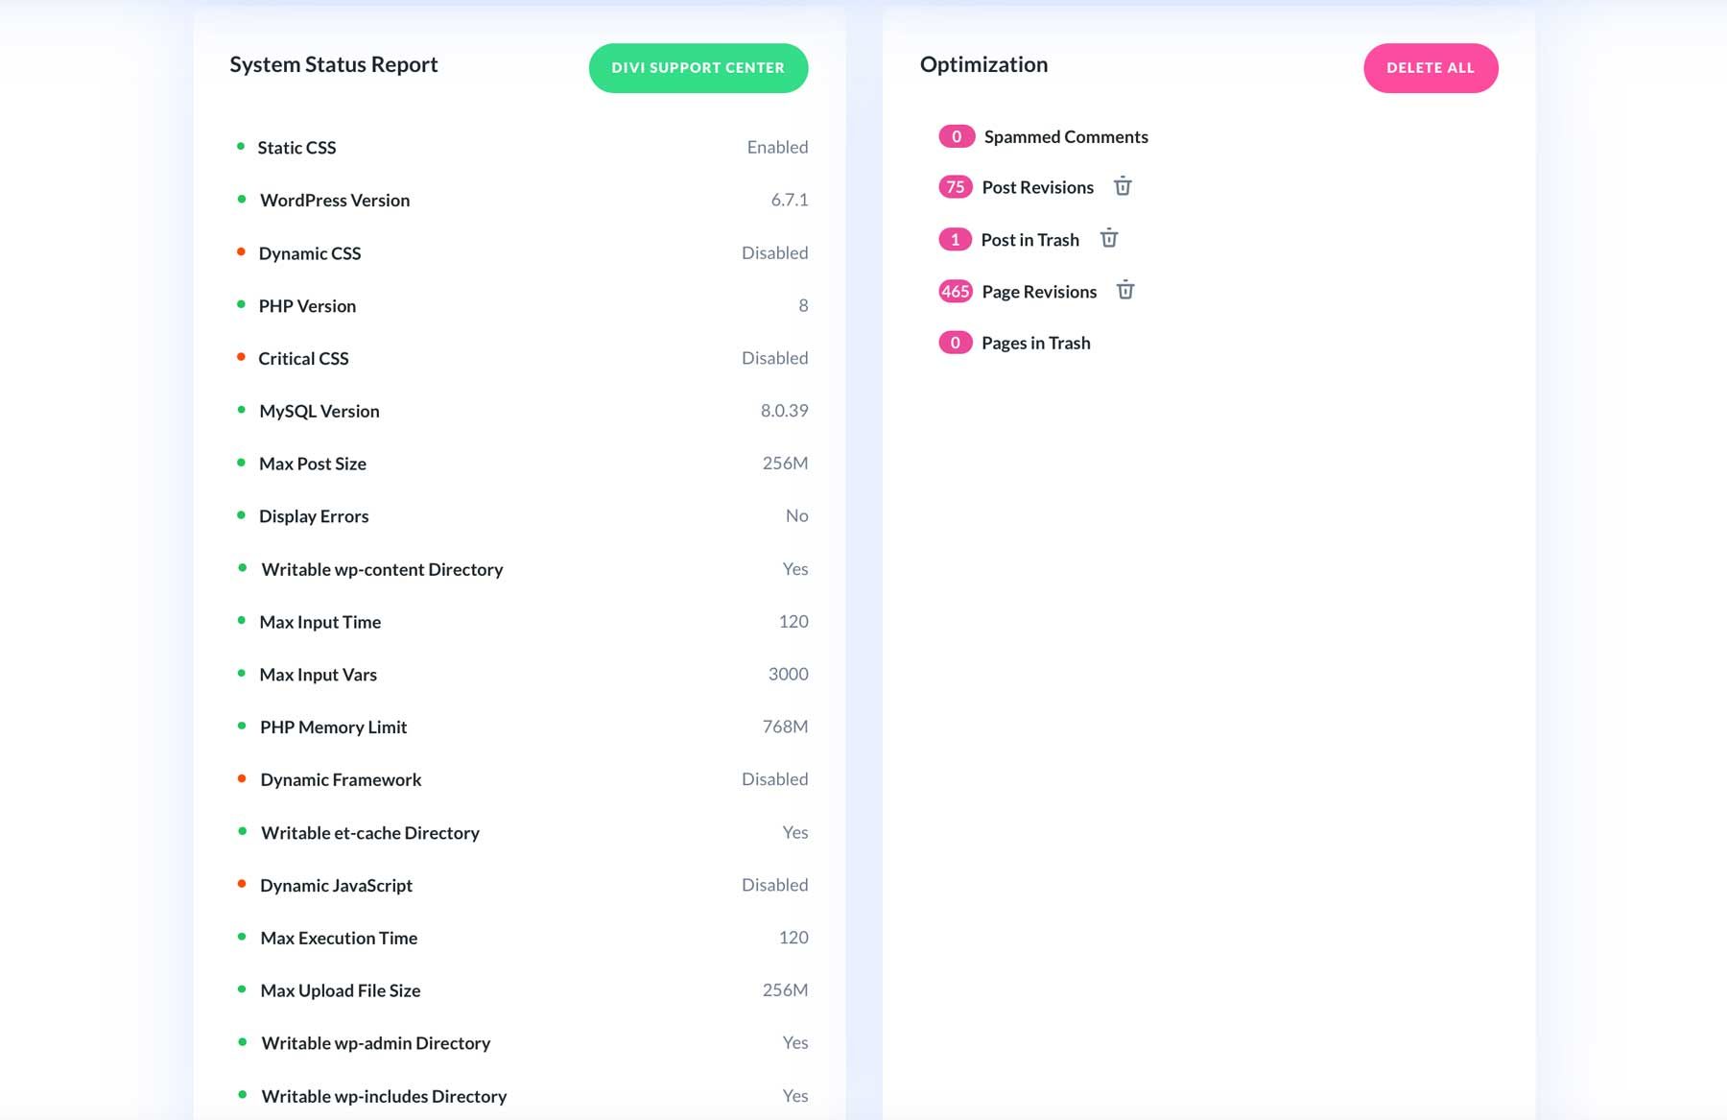Click the Pages in Trash row
The width and height of the screenshot is (1727, 1120).
coord(1034,342)
